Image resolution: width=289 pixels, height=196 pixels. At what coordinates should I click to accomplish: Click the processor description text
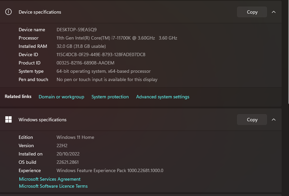[x=117, y=38]
